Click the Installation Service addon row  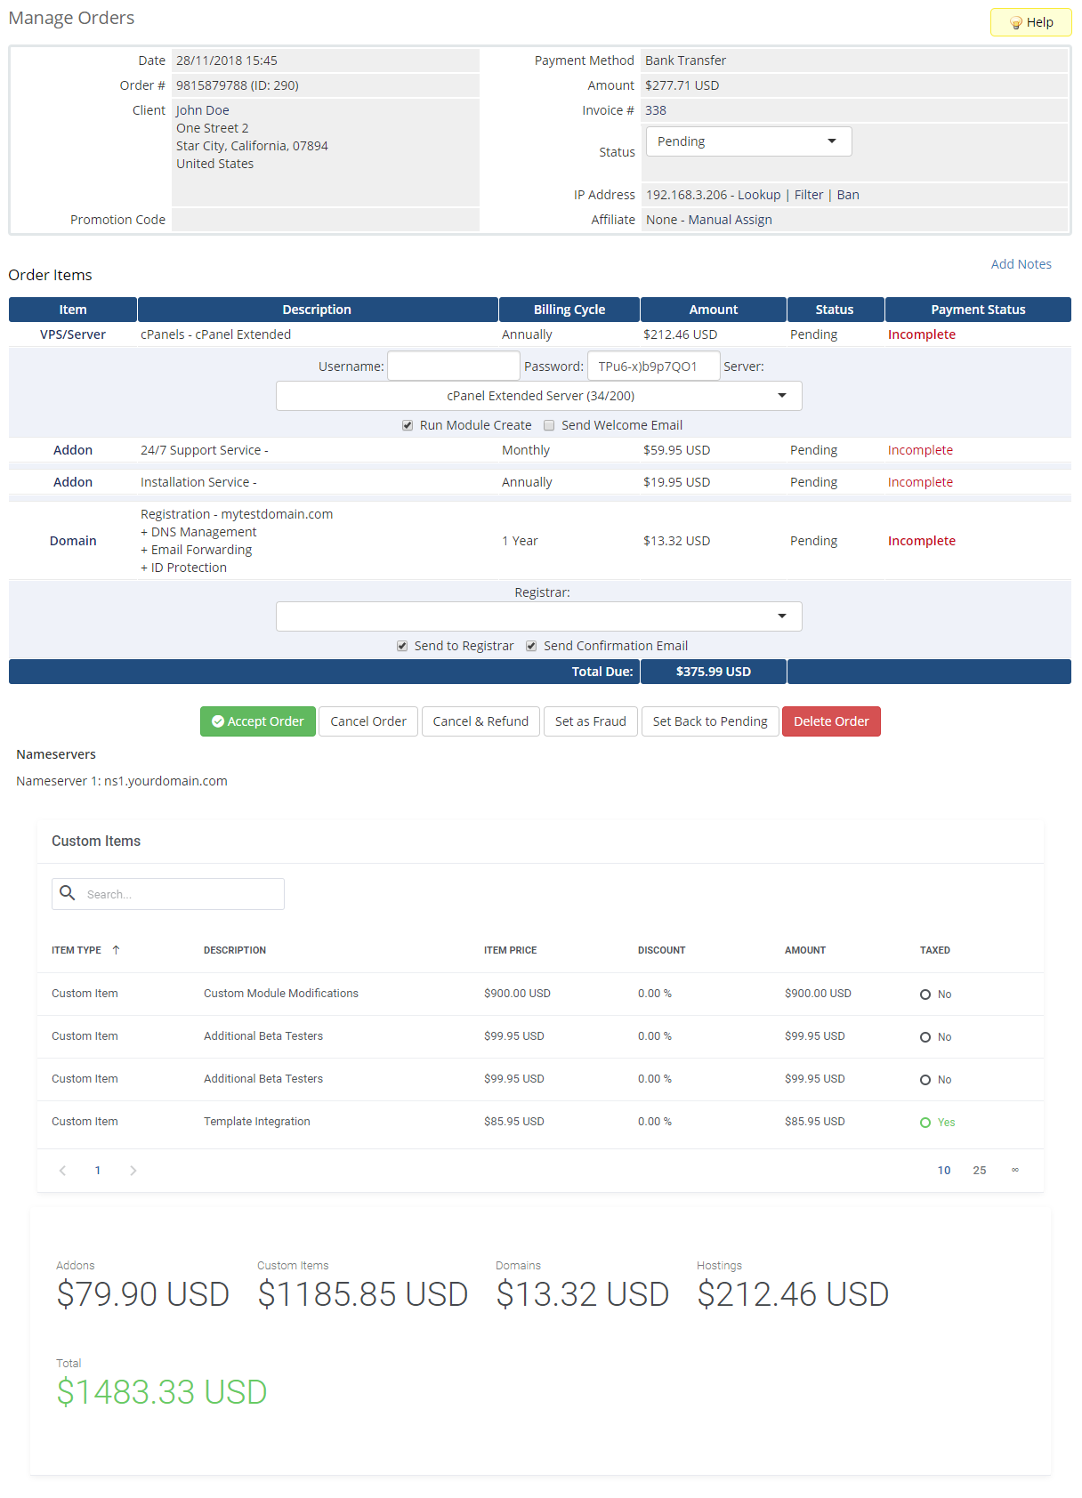pyautogui.click(x=539, y=482)
